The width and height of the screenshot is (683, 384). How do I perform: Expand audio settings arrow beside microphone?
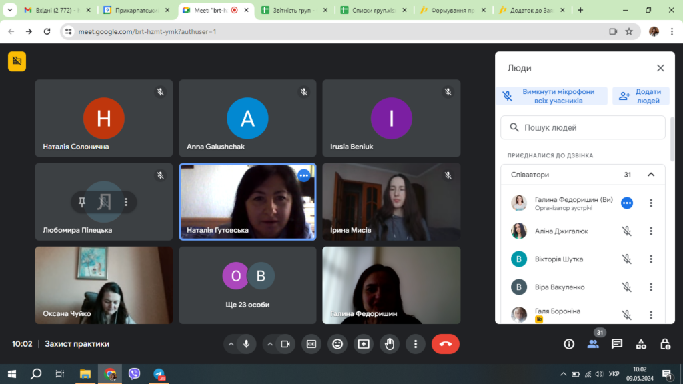click(x=231, y=344)
